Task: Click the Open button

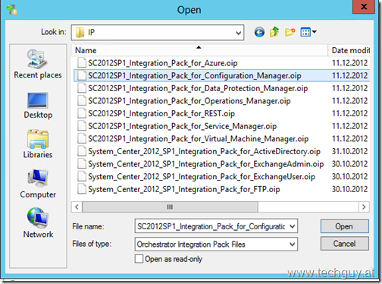Action: [x=345, y=226]
